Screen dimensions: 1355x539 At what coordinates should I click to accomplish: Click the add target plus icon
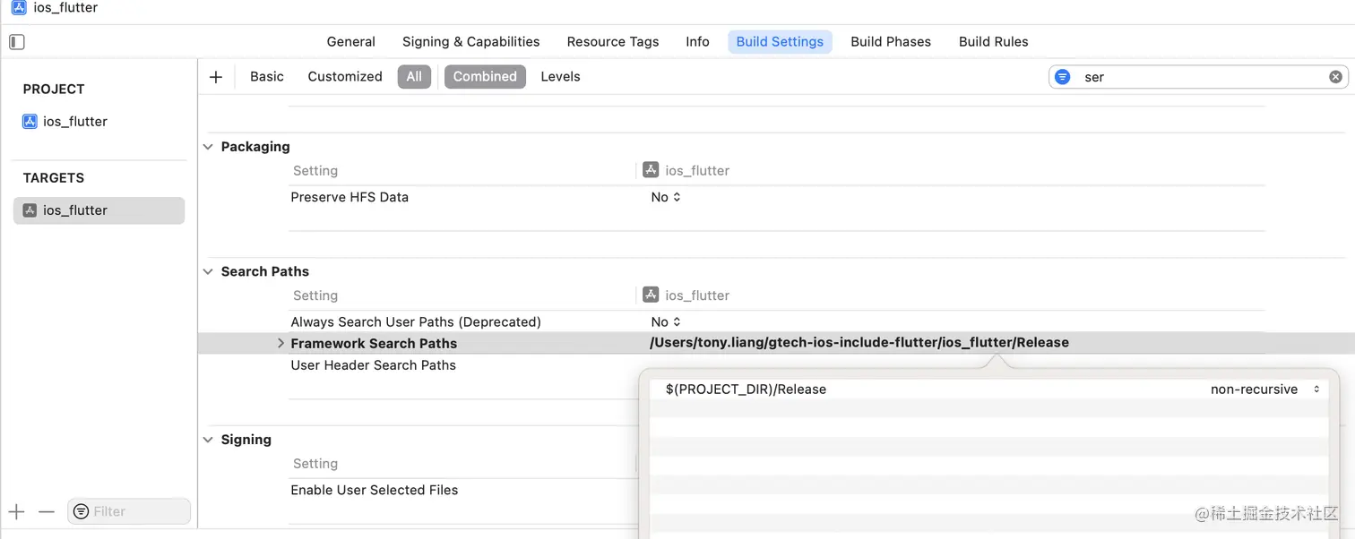point(17,512)
